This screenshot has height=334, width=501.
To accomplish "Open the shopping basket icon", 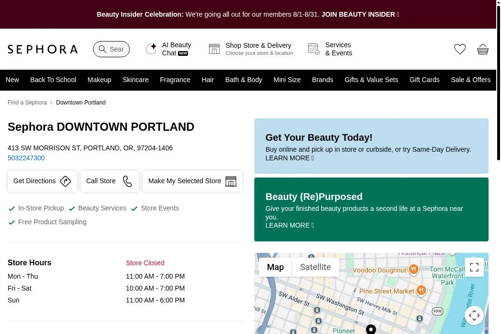I will (483, 49).
